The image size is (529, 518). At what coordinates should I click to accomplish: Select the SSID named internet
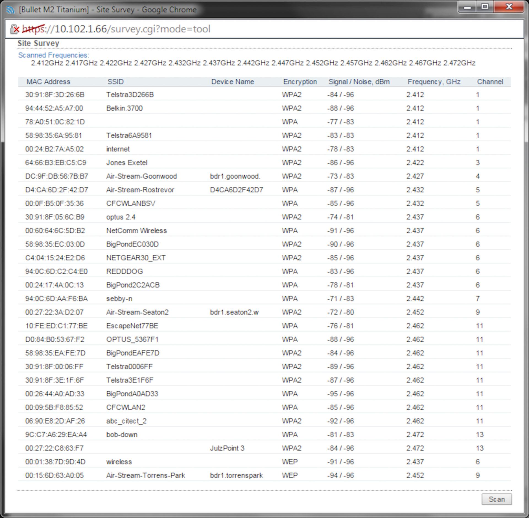pos(118,149)
